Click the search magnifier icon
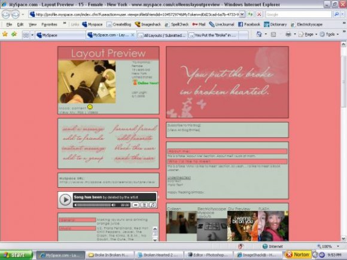347x260 pixels. point(337,14)
